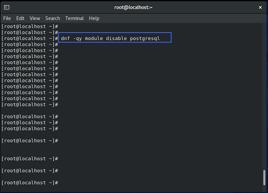Image resolution: width=268 pixels, height=193 pixels.
Task: Open the View menu
Action: (x=35, y=18)
